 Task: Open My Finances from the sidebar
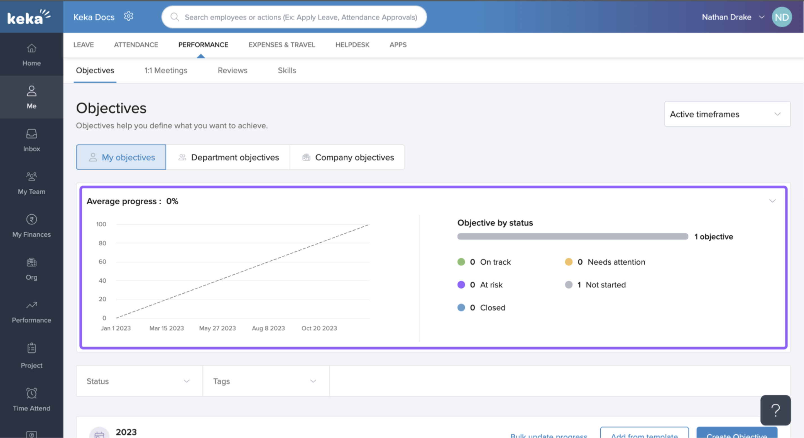click(31, 225)
